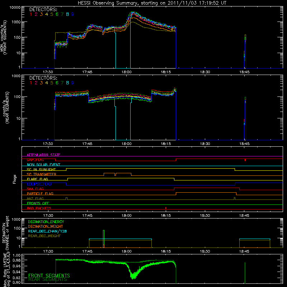Viewport: 287px width, 287px height.
Task: Click the 17:45 time tick under the rear segments plot
Action: pos(87,144)
